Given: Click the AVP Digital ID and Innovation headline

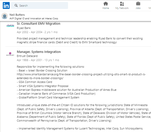Looking at the screenshot, I should (34, 18).
